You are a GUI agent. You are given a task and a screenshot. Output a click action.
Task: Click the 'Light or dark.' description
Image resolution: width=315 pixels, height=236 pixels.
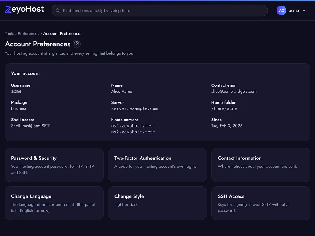tap(126, 204)
